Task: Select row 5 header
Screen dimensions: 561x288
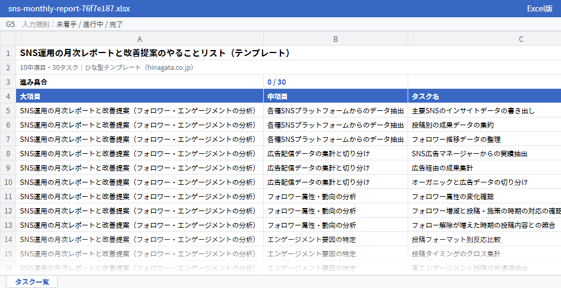Action: tap(8, 110)
